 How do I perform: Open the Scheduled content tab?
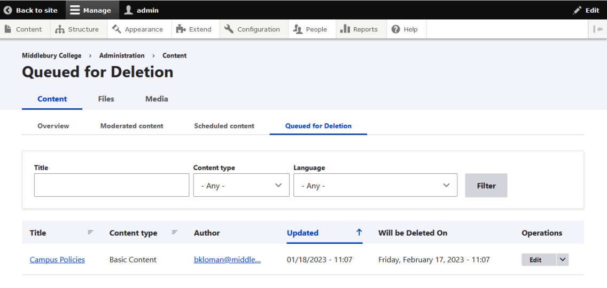(x=224, y=126)
